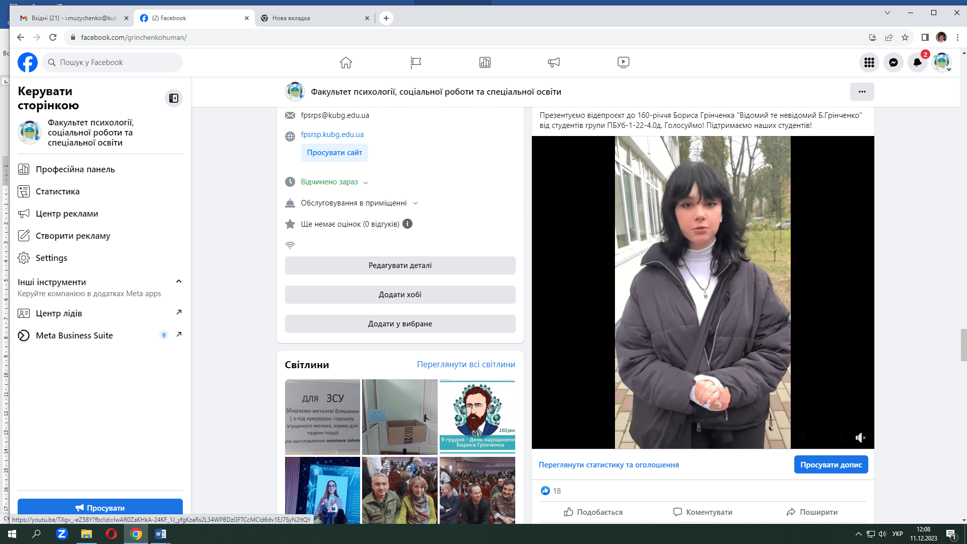The height and width of the screenshot is (544, 967).
Task: Click the Просувати допис button
Action: pos(831,464)
